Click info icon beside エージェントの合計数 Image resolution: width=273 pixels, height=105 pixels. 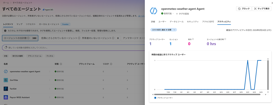pos(28,38)
